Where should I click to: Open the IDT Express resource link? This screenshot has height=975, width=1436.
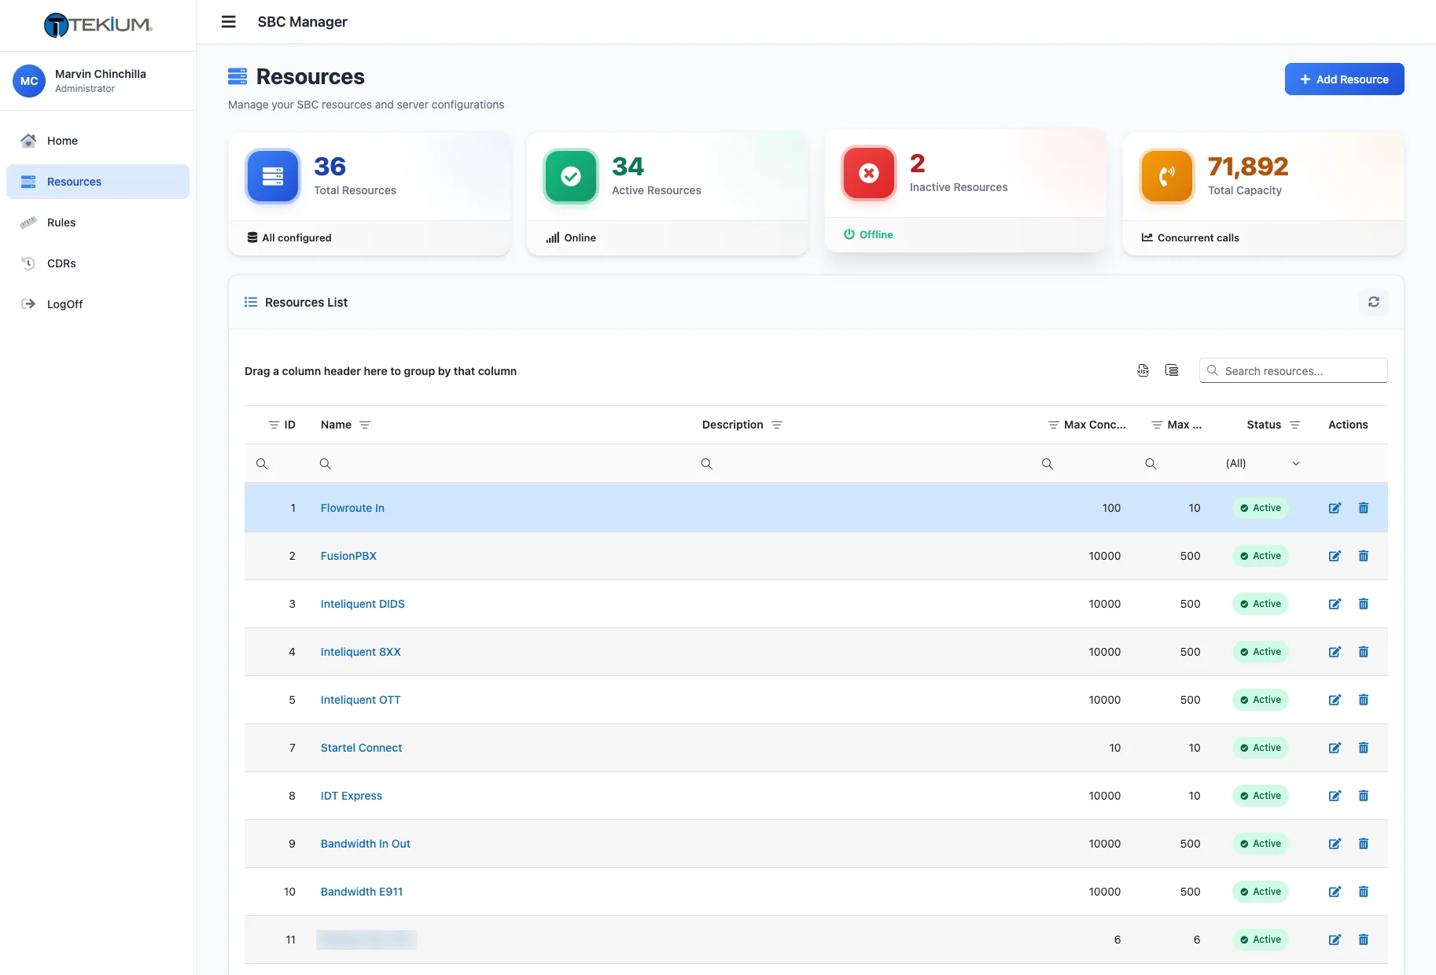pos(352,796)
